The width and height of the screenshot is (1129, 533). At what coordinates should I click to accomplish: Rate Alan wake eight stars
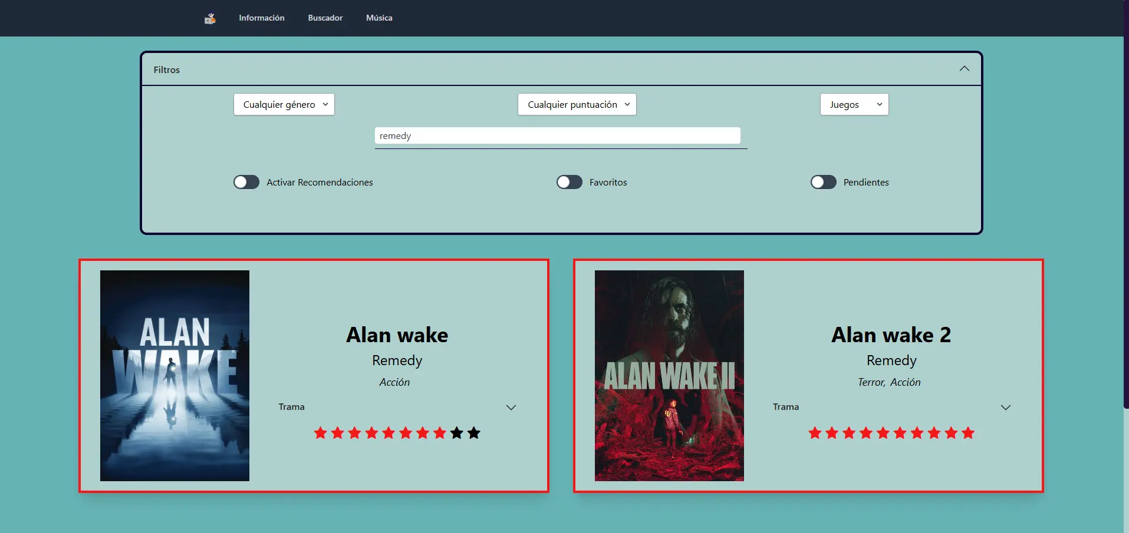tap(440, 433)
